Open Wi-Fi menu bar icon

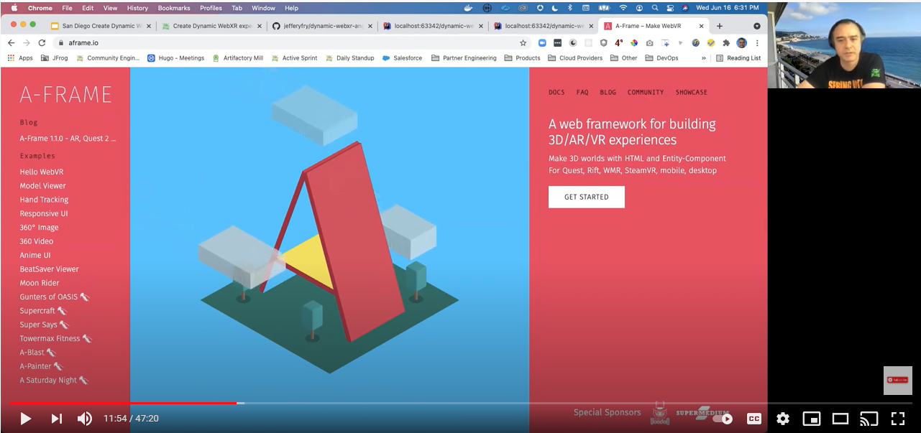pyautogui.click(x=623, y=8)
